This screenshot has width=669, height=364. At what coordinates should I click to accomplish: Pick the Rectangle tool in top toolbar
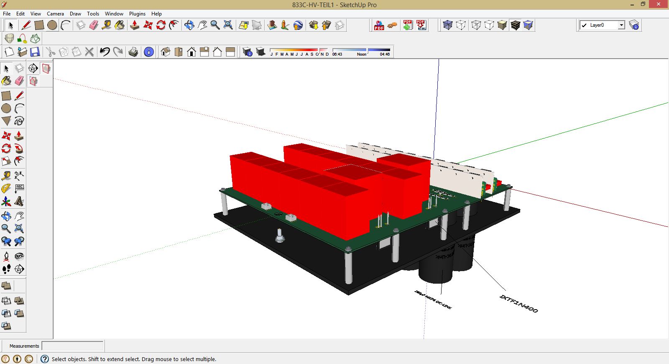point(39,25)
